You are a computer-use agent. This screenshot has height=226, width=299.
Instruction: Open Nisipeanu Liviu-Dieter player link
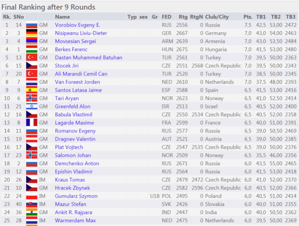pyautogui.click(x=81, y=33)
